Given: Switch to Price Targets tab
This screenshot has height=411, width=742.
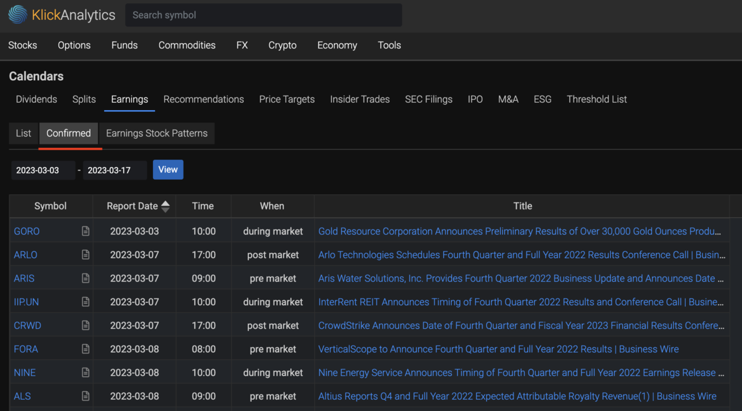Looking at the screenshot, I should pyautogui.click(x=287, y=99).
